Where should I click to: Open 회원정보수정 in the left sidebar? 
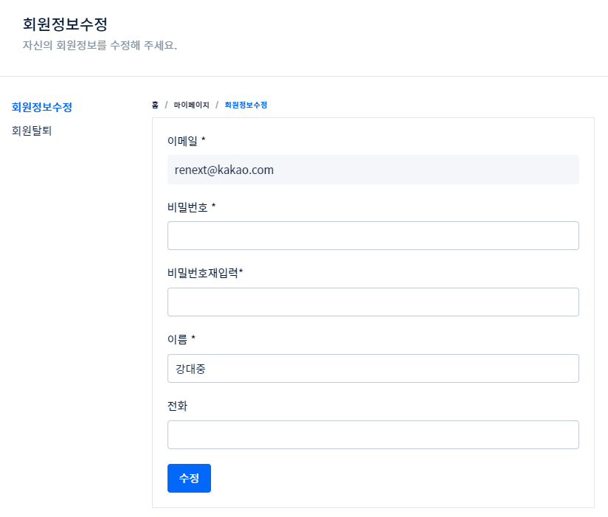(42, 107)
